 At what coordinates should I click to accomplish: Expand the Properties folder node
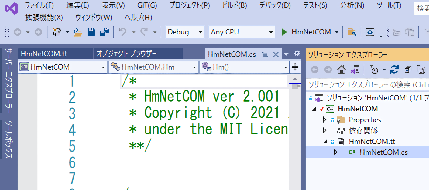[x=325, y=120]
